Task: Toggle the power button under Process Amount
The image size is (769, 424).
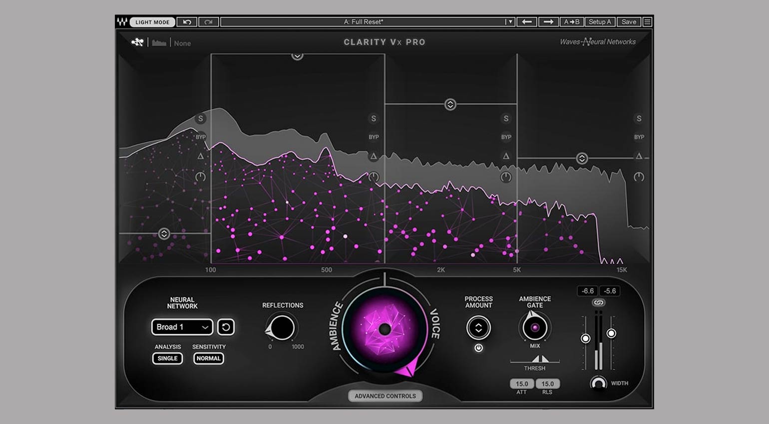Action: pyautogui.click(x=478, y=348)
